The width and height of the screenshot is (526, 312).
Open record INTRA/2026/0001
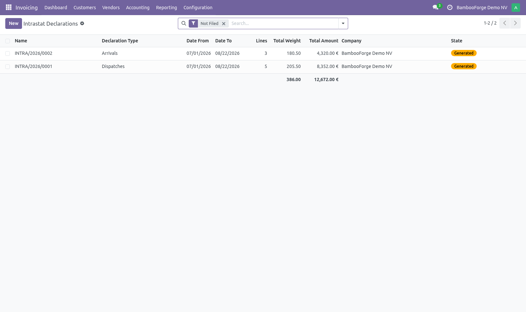coord(34,66)
